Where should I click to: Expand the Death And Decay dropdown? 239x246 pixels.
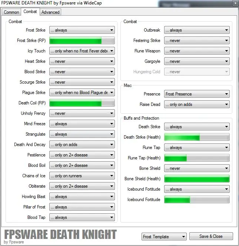point(82,145)
